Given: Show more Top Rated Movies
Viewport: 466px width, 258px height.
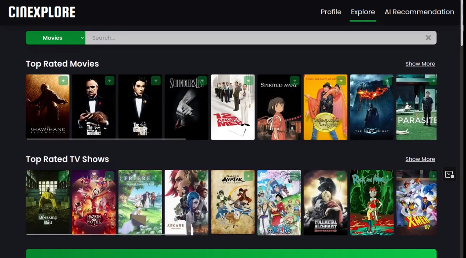Looking at the screenshot, I should pyautogui.click(x=420, y=64).
